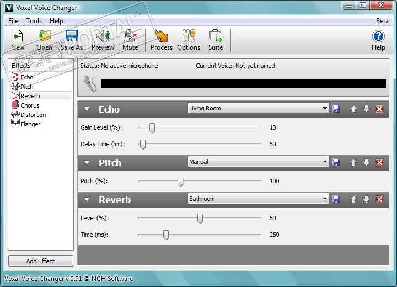The width and height of the screenshot is (397, 287).
Task: Move the Pitch effect down
Action: click(x=366, y=162)
